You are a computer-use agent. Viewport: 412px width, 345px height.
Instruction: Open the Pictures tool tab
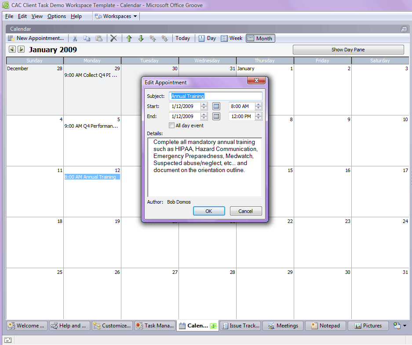coord(368,326)
